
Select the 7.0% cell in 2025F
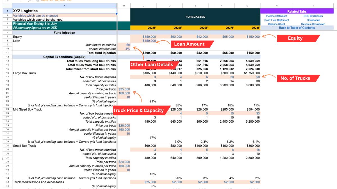pyautogui.click(x=169, y=142)
